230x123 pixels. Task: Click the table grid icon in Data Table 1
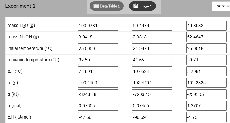tap(96, 6)
